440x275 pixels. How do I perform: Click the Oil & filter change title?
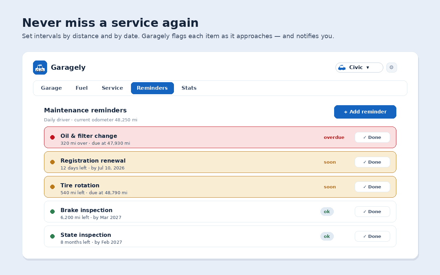click(x=89, y=136)
